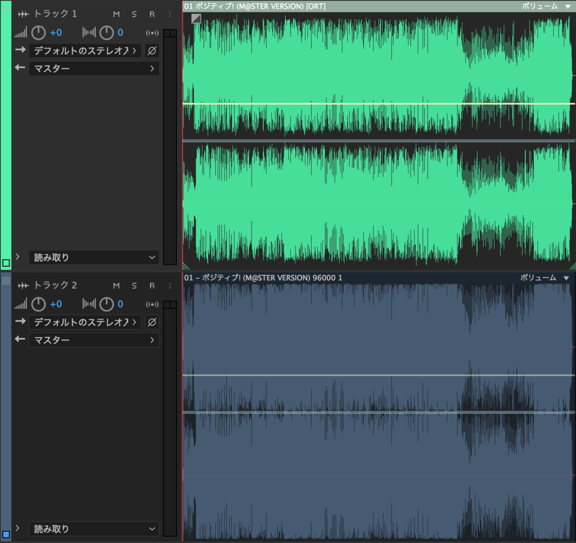
Task: Click Track 2 output arrow icon
Action: tap(20, 339)
